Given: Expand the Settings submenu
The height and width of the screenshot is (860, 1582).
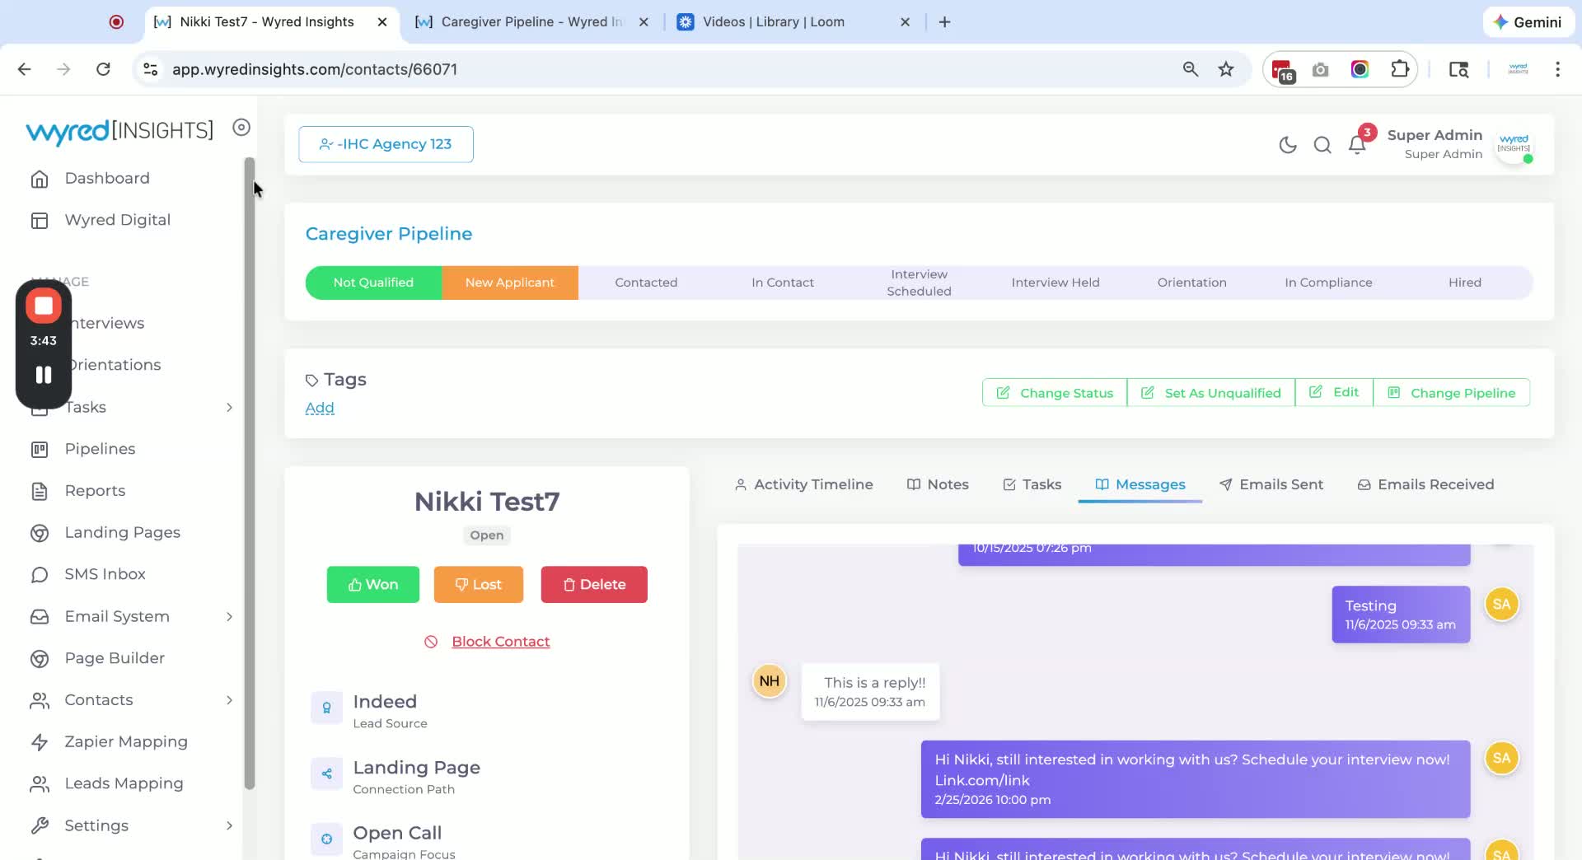Looking at the screenshot, I should coord(229,825).
